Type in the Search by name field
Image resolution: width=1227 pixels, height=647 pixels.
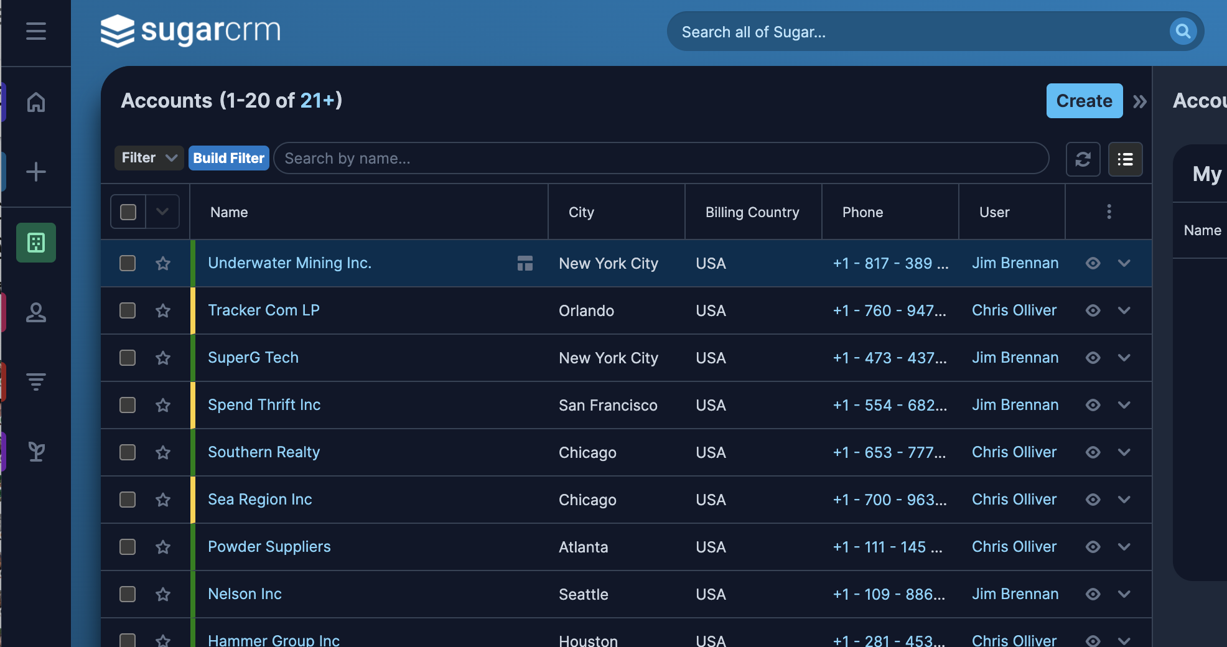(x=660, y=159)
